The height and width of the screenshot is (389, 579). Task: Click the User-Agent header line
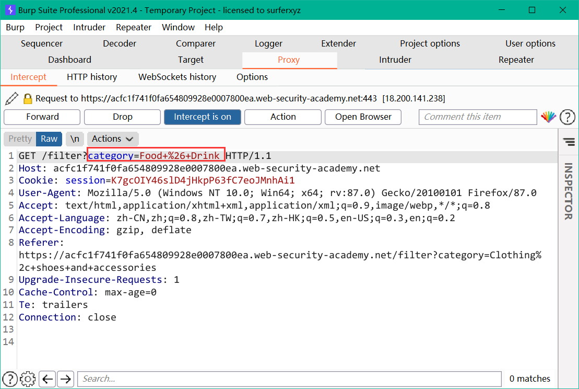pyautogui.click(x=278, y=193)
